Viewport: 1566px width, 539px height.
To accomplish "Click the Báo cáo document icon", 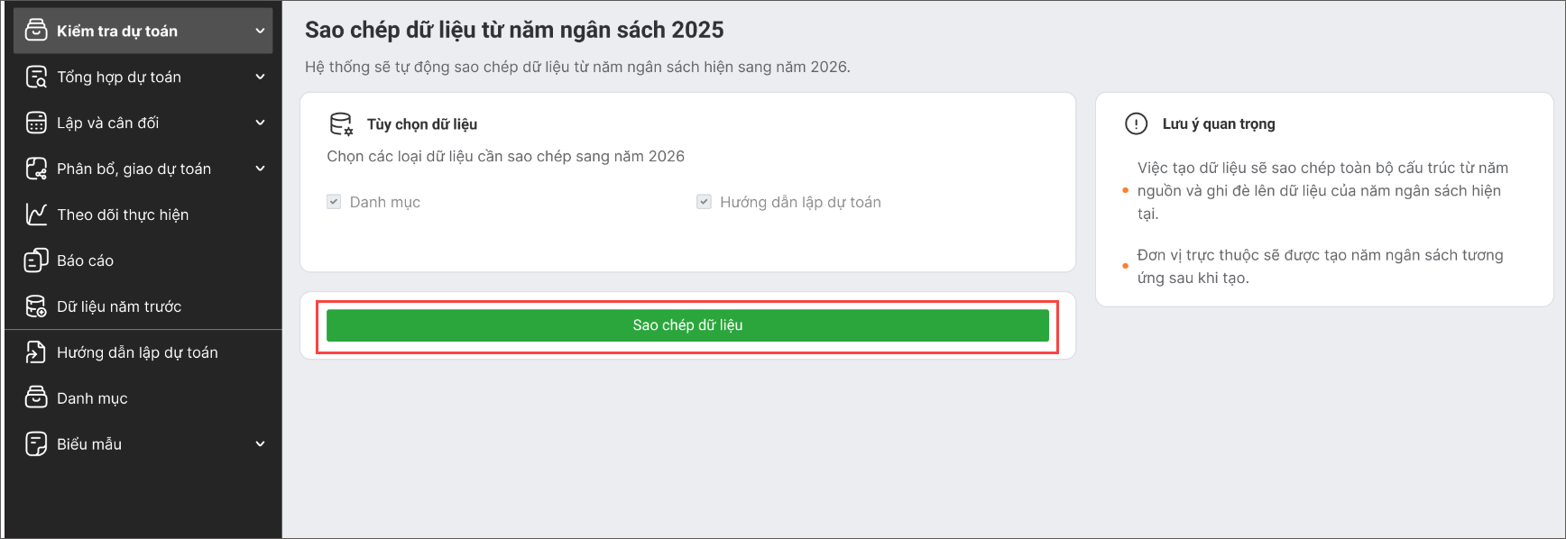I will pos(36,260).
